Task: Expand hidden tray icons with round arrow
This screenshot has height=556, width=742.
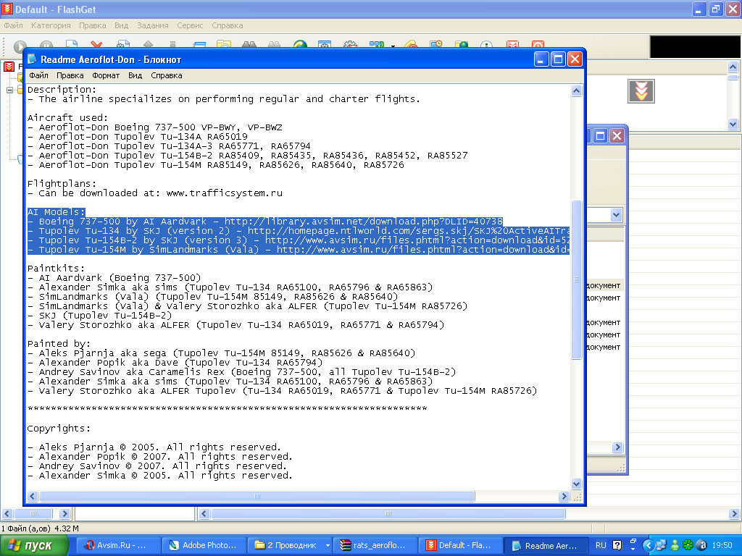Action: tap(648, 546)
